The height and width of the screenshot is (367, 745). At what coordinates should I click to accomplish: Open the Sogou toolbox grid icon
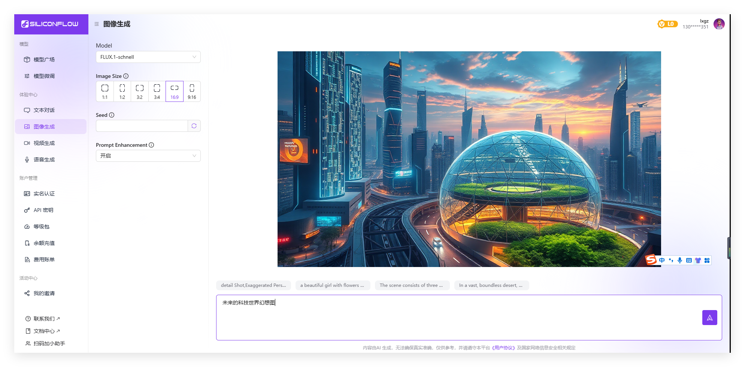707,260
